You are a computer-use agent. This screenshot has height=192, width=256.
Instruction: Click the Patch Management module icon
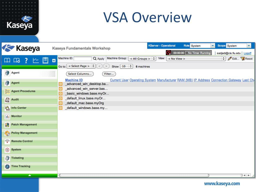click(7, 125)
